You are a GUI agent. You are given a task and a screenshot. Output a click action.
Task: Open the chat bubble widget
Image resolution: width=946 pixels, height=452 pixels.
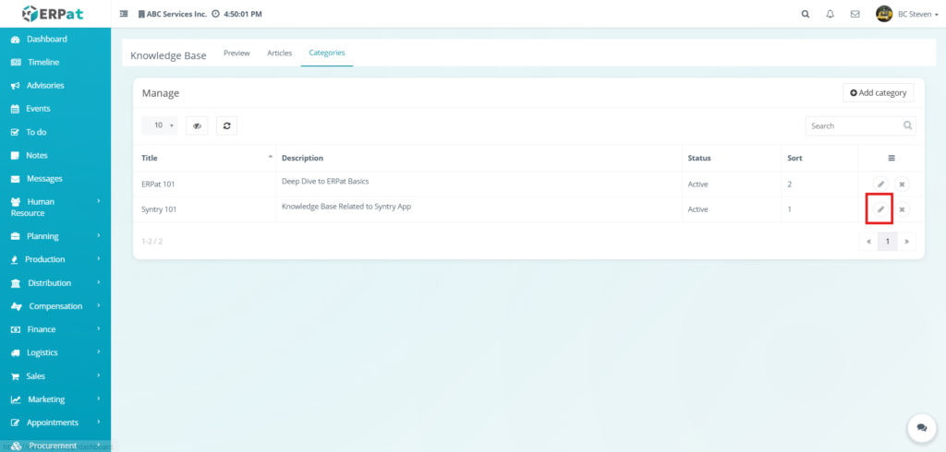coord(921,427)
